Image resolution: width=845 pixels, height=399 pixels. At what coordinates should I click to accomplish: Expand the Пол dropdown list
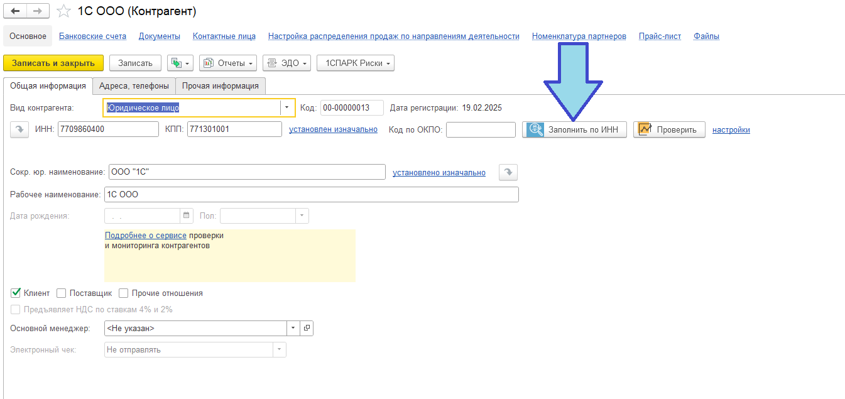302,216
